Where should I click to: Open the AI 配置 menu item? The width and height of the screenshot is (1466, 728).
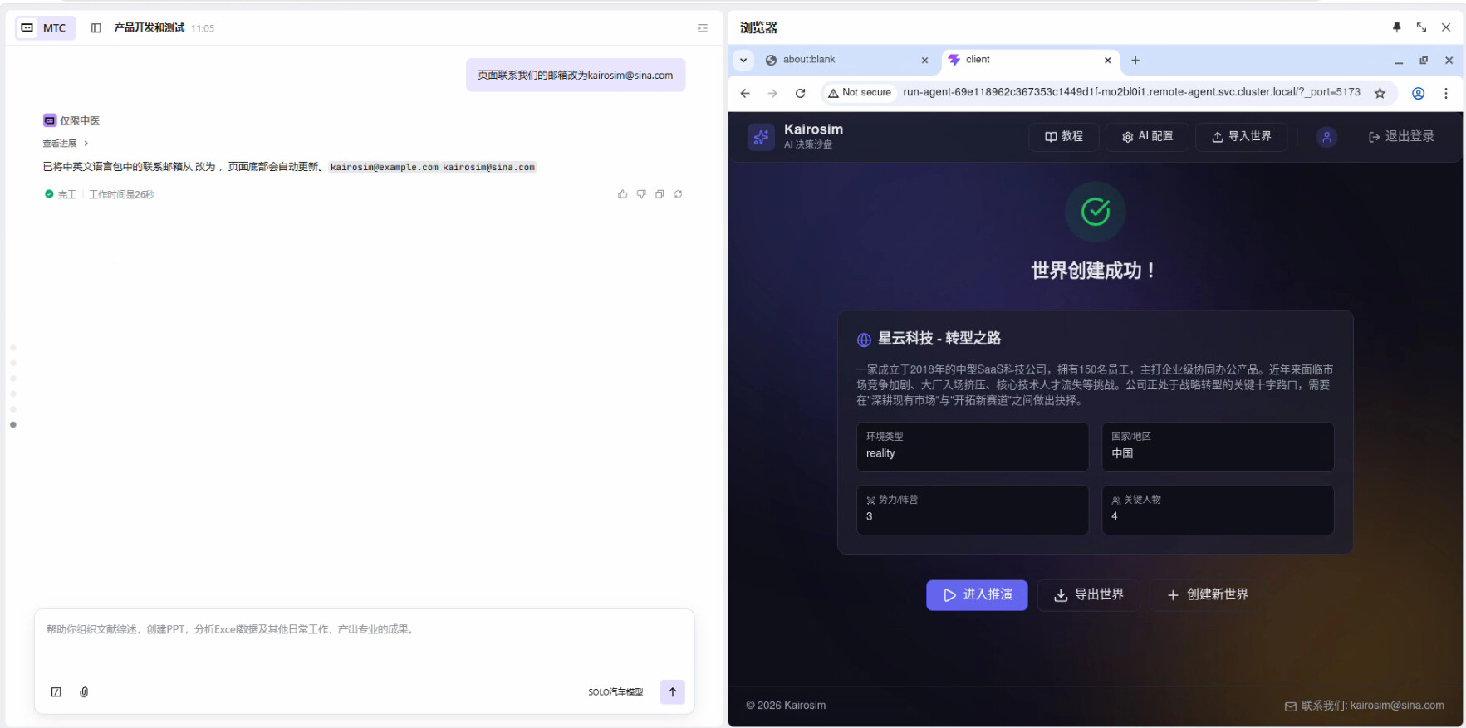coord(1147,137)
